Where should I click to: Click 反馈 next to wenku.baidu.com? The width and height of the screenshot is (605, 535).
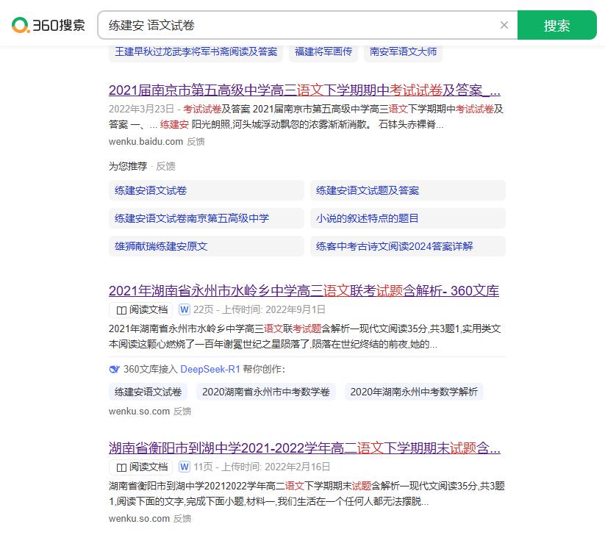(196, 141)
